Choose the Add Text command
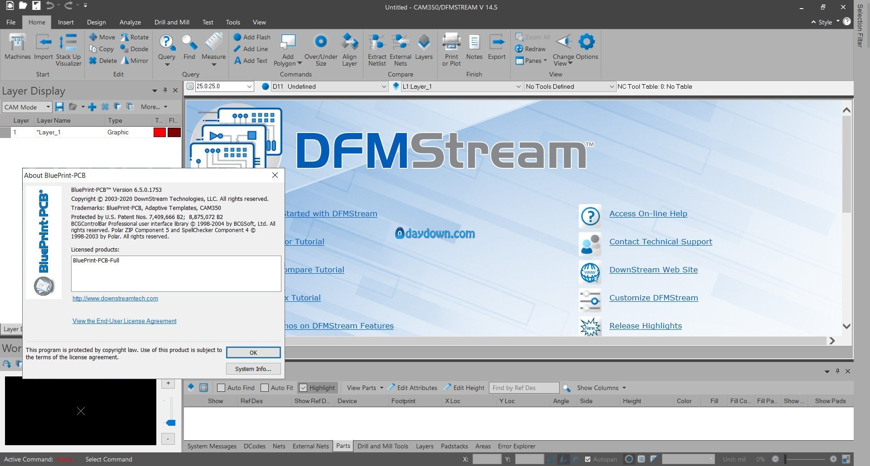 [251, 61]
